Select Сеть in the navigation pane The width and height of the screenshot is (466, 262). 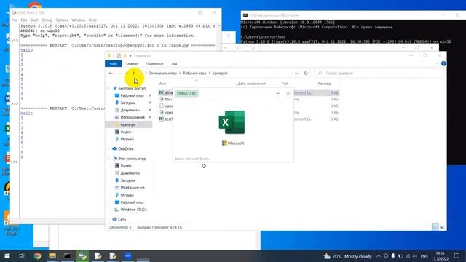click(122, 219)
